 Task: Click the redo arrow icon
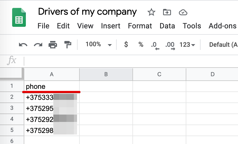point(38,45)
